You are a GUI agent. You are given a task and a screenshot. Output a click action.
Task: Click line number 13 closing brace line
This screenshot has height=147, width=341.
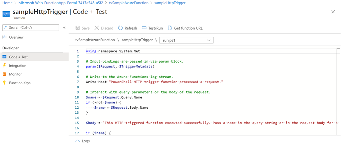[x=87, y=113]
